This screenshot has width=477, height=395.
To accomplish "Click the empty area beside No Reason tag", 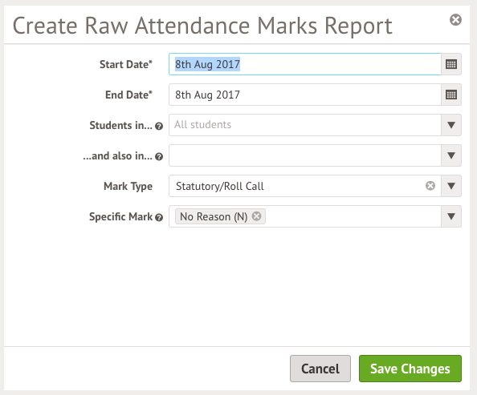I will pyautogui.click(x=353, y=216).
